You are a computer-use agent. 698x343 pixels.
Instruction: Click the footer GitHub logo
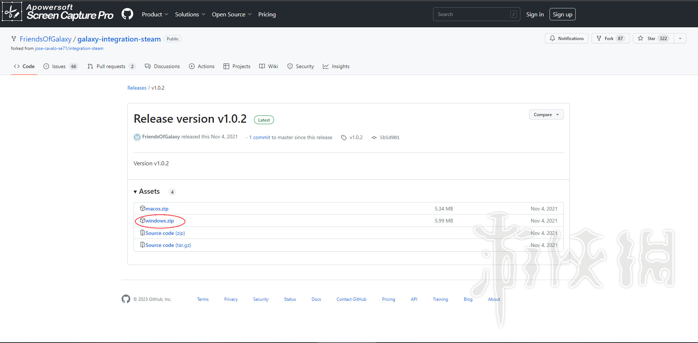126,299
